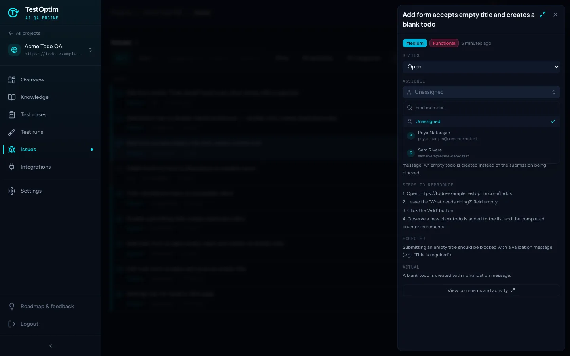Close the issue detail panel
This screenshot has width=570, height=356.
tap(555, 15)
